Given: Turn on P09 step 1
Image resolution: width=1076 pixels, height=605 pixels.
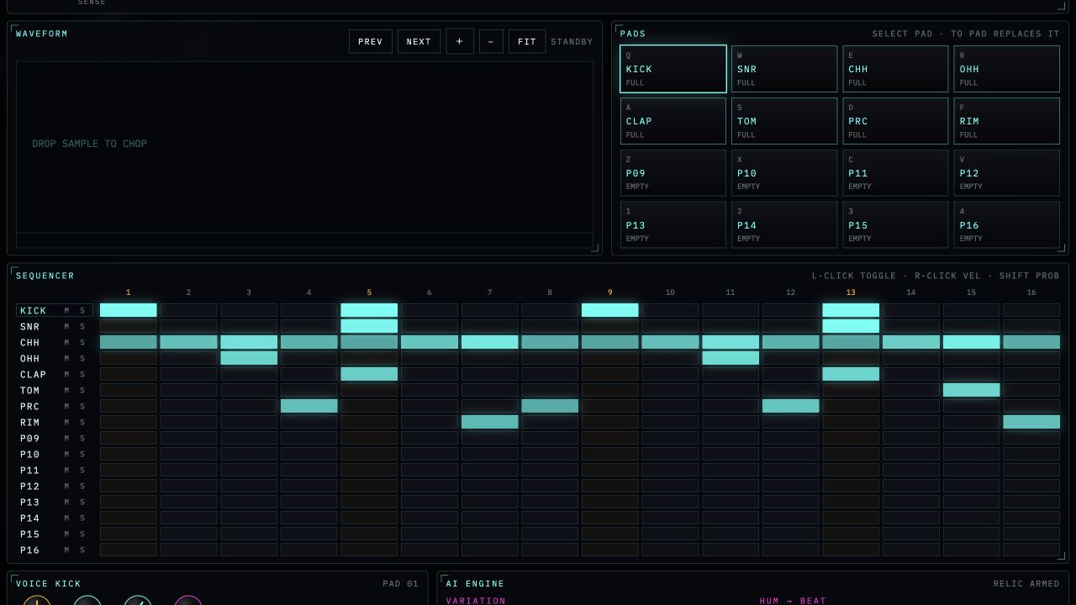Looking at the screenshot, I should coord(129,438).
